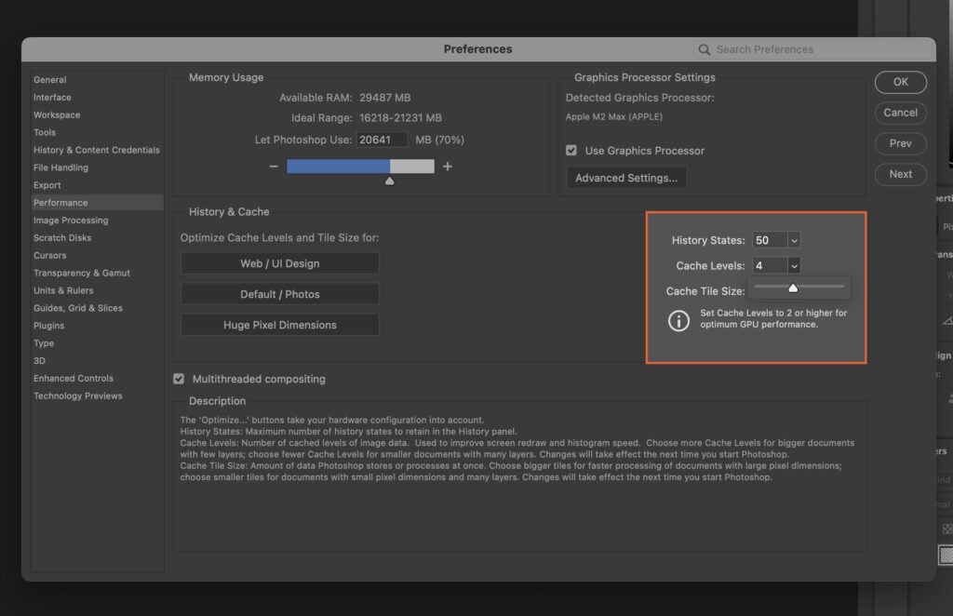Cancel the Preferences dialog
Screen dimensions: 953x616
[x=900, y=113]
